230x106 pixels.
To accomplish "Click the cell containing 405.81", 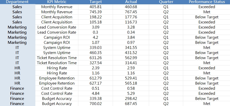I will point(96,7).
